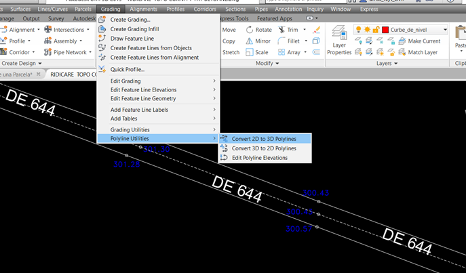Click the elevation label 301.28
The image size is (466, 273).
[x=127, y=164]
